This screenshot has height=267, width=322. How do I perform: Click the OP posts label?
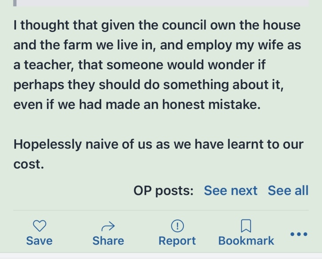163,190
